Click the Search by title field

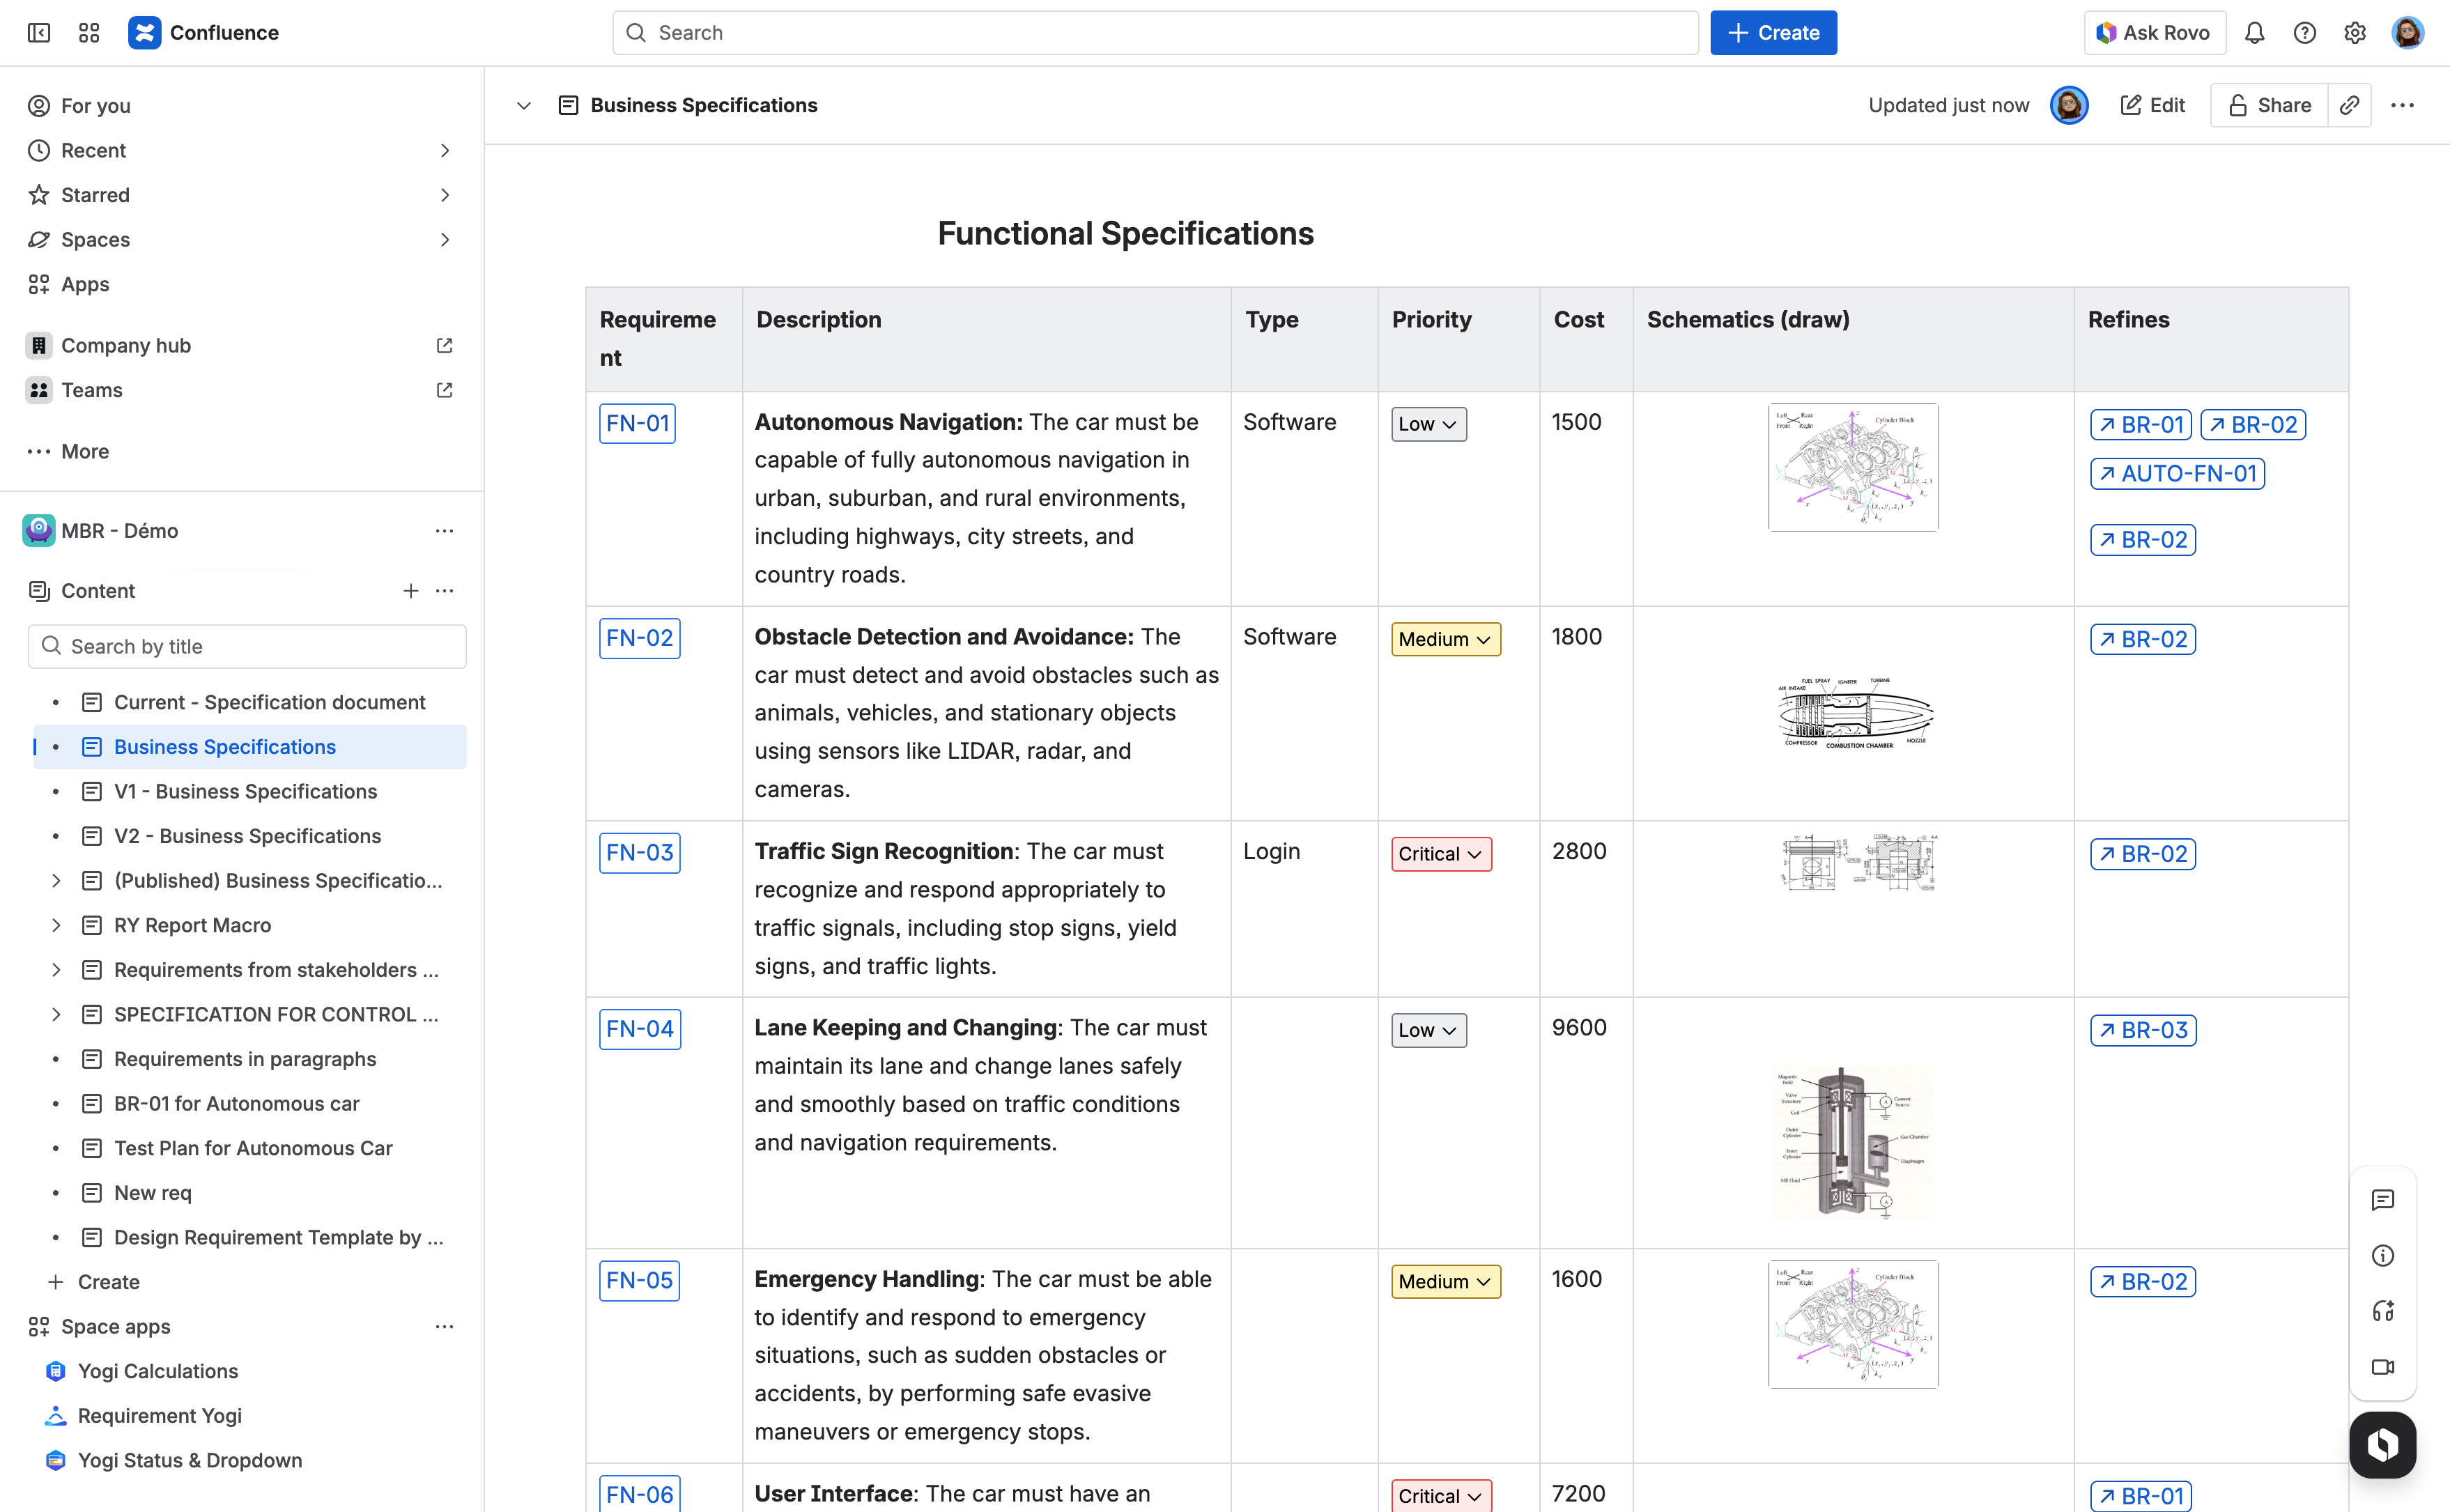[247, 647]
